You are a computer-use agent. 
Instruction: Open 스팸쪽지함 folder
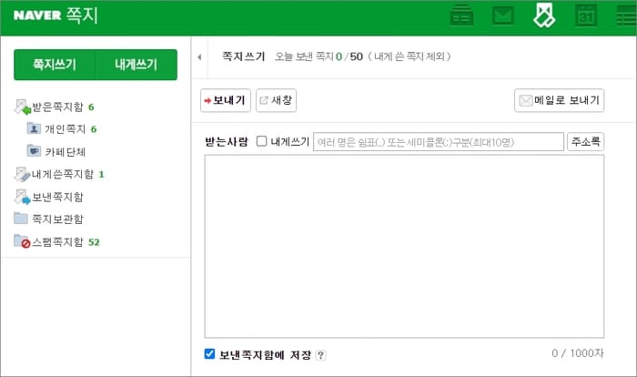click(57, 242)
